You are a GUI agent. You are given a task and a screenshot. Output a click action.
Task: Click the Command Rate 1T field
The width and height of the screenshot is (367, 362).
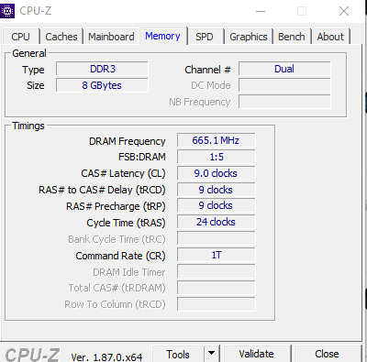pyautogui.click(x=216, y=255)
